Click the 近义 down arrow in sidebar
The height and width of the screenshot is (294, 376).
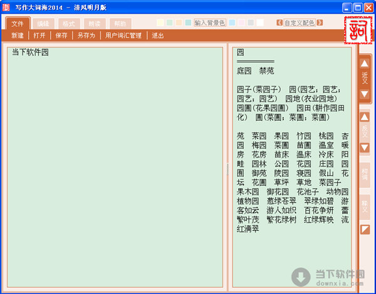click(x=365, y=94)
